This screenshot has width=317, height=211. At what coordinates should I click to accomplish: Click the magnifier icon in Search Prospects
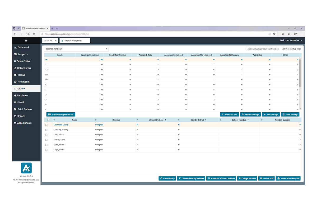click(62, 41)
